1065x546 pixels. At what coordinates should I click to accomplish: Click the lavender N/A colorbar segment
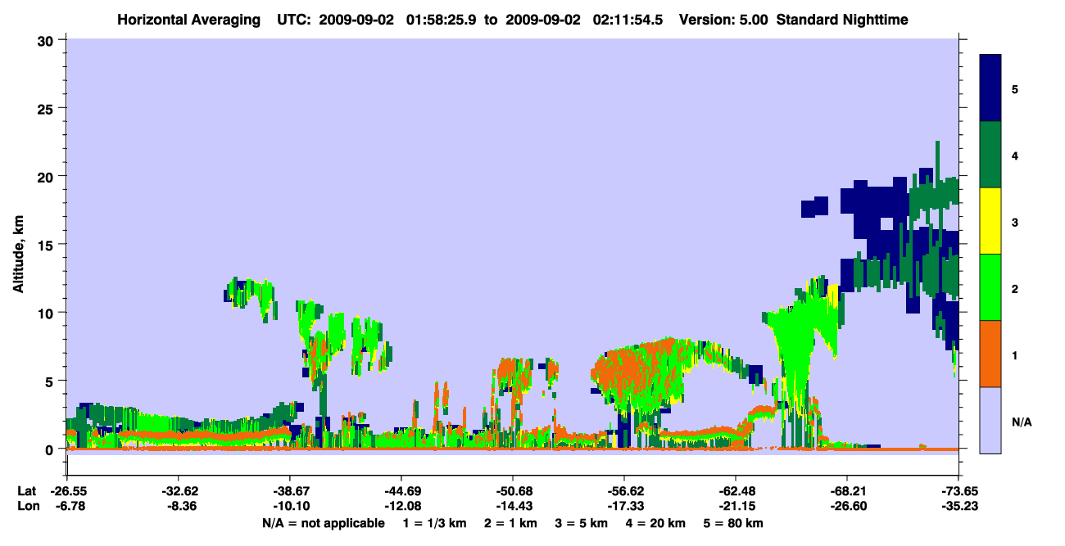pyautogui.click(x=990, y=419)
